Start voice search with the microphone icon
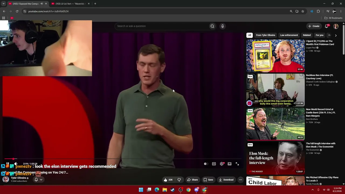This screenshot has width=345, height=194. [x=222, y=26]
